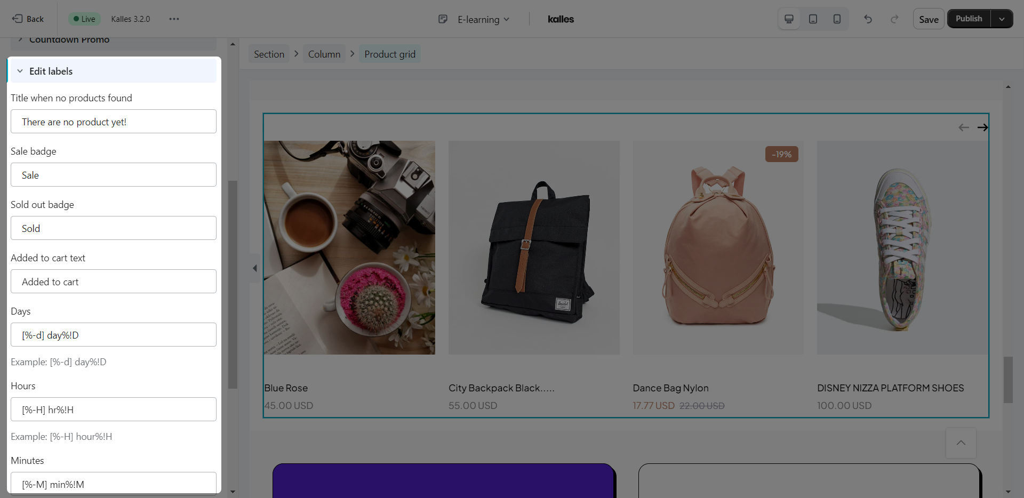1024x498 pixels.
Task: Expand the Countdown Promo section
Action: click(20, 39)
